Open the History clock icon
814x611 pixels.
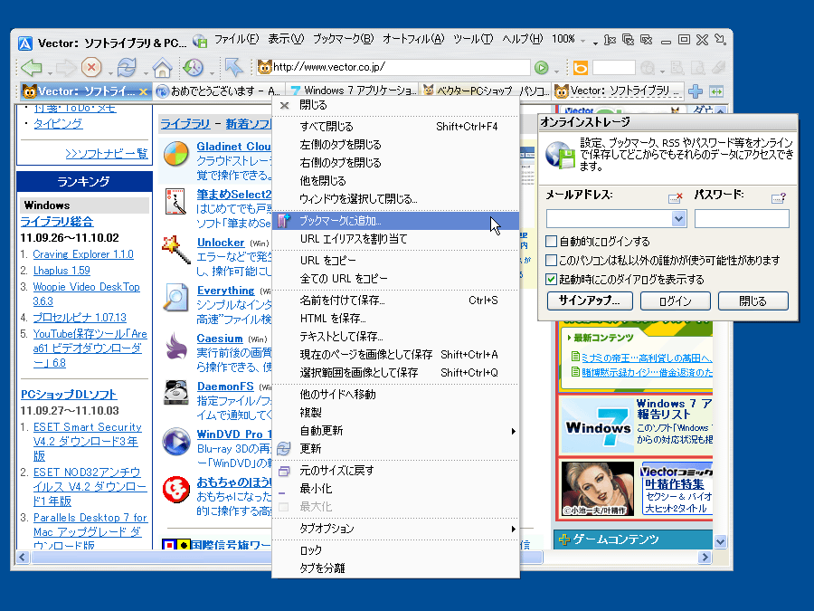click(x=194, y=68)
